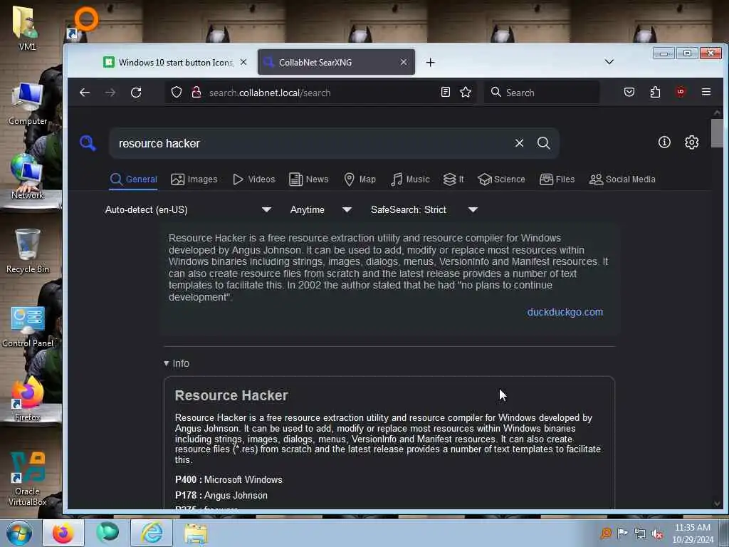Click the green round taskbar app icon
The image size is (729, 547).
(107, 533)
